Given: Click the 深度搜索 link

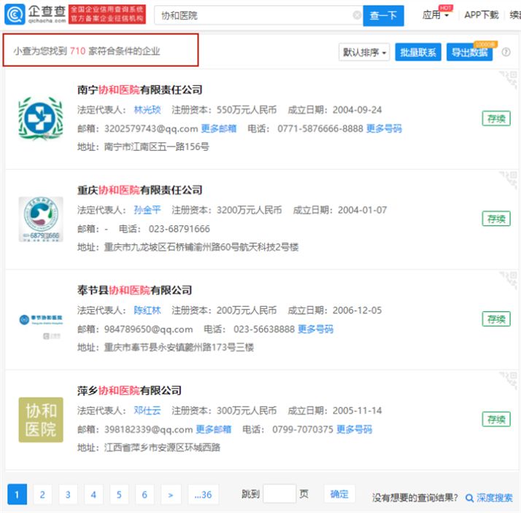Looking at the screenshot, I should coord(494,498).
